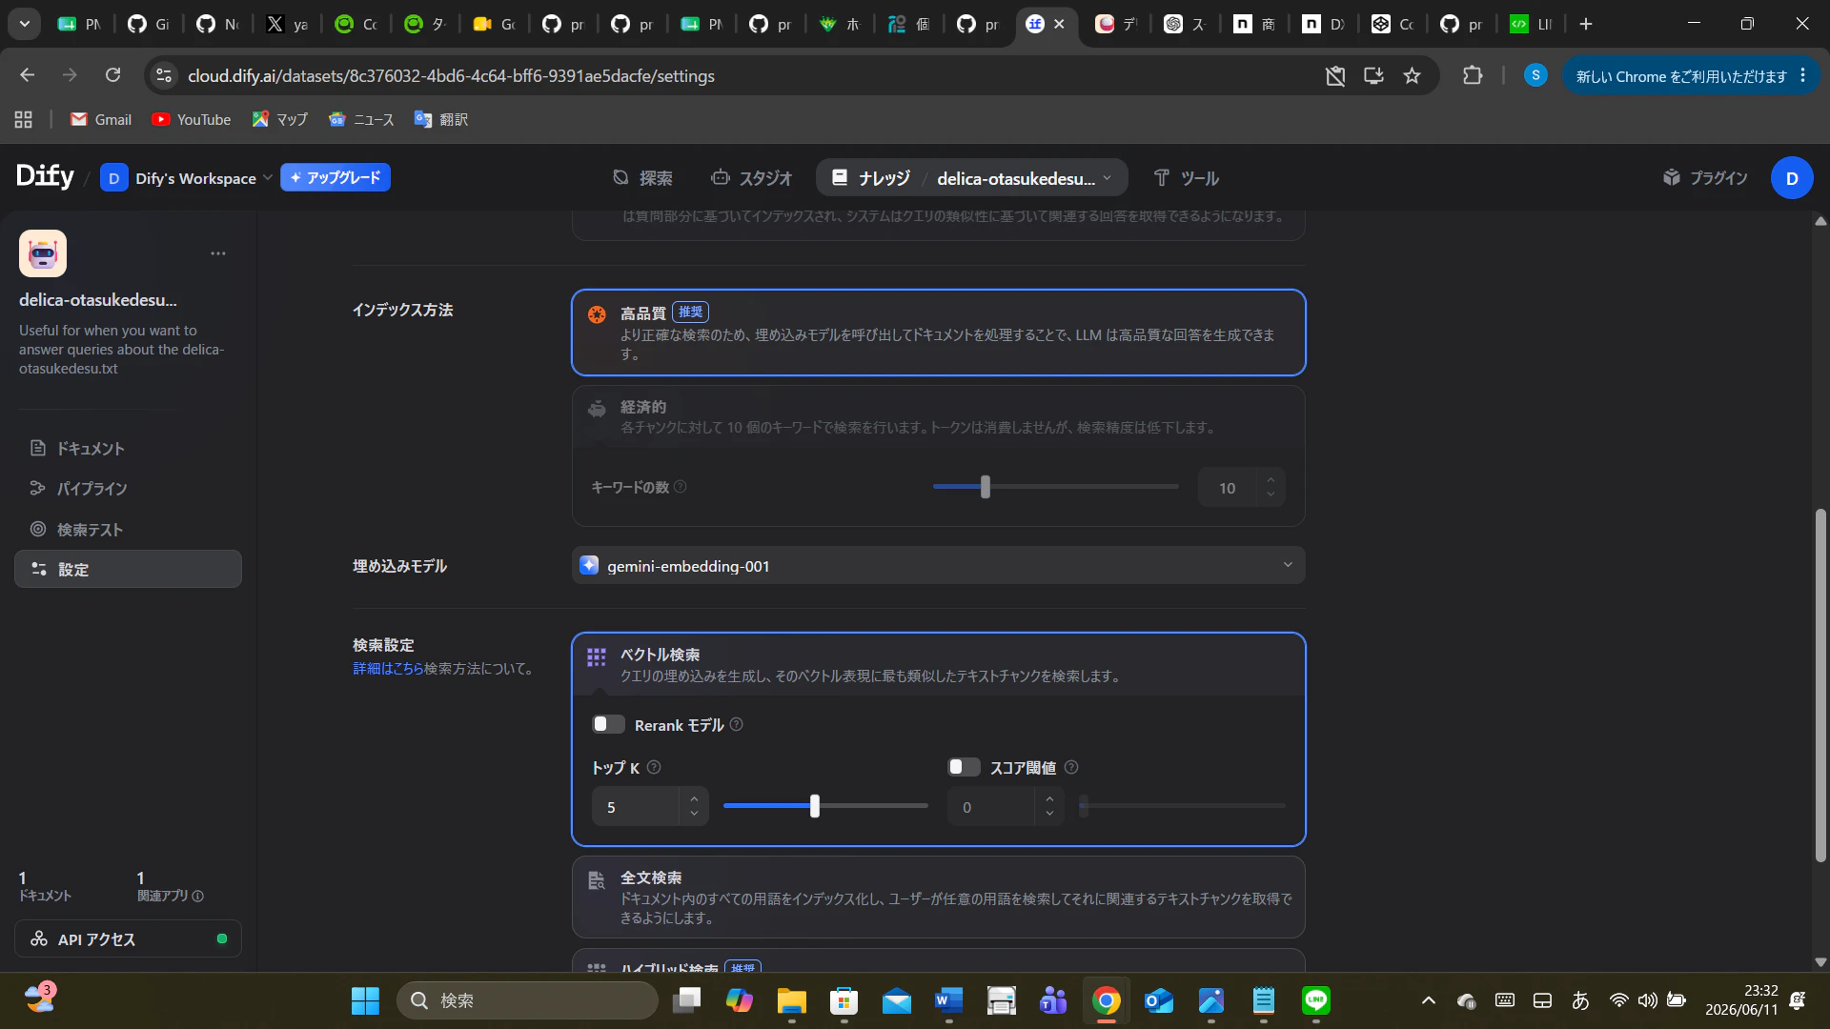Click the Rerank モデル help icon
1830x1029 pixels.
click(736, 725)
